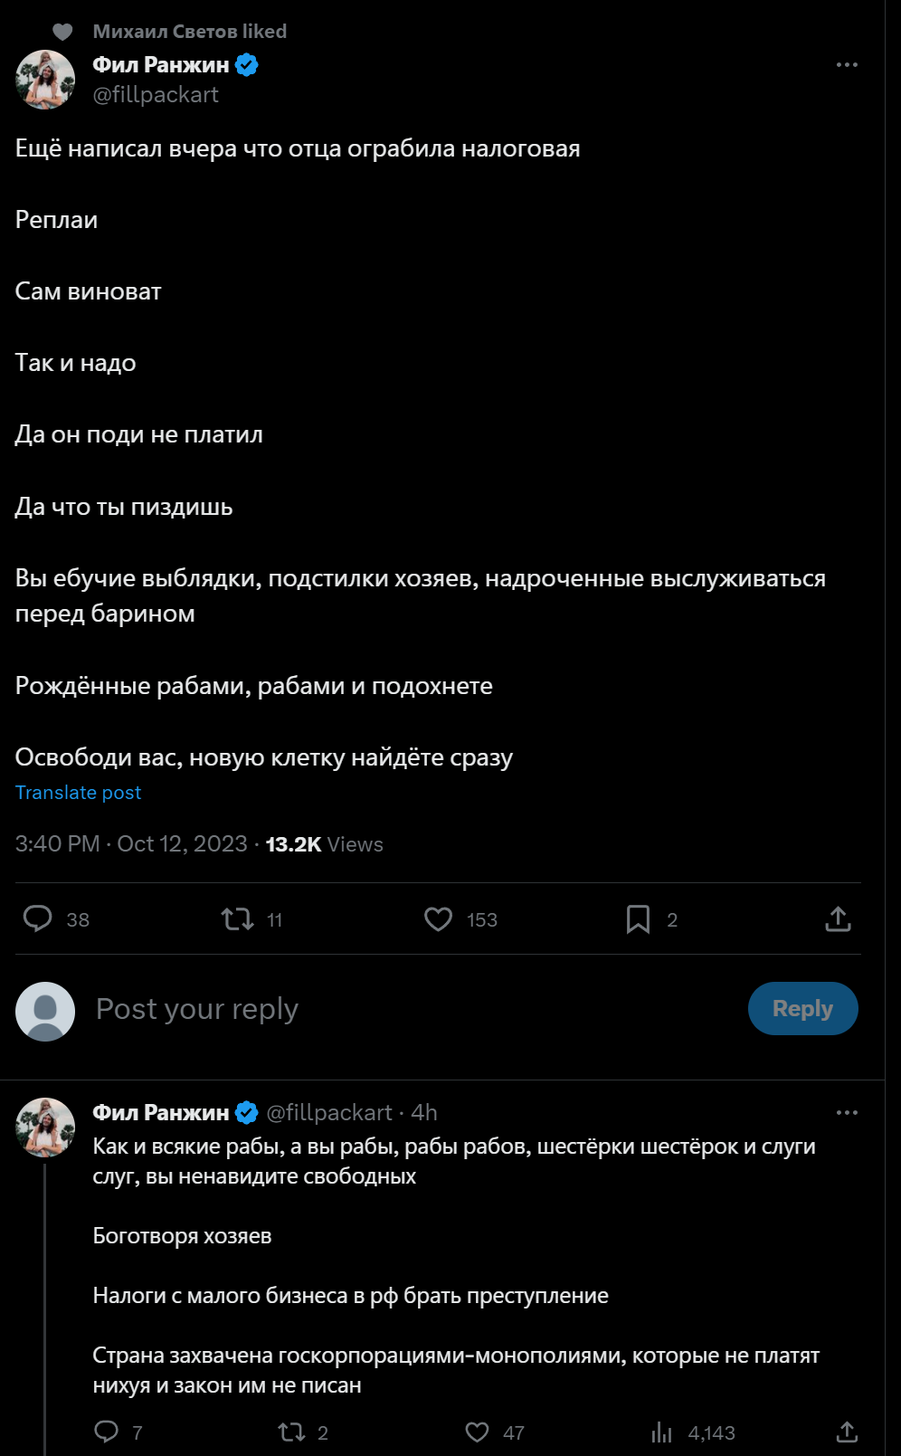This screenshot has width=901, height=1456.
Task: Click reply icon on second post
Action: (x=107, y=1432)
